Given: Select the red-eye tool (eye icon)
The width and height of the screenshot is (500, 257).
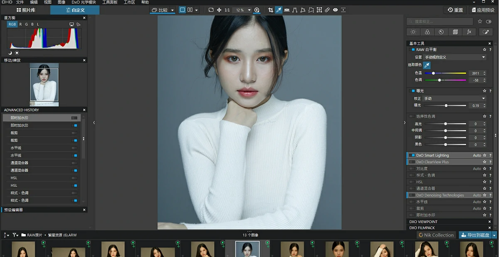Looking at the screenshot, I should 335,10.
